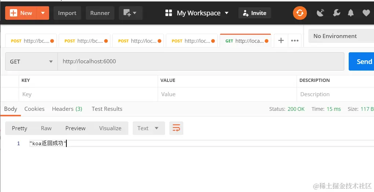Open the tab options ellipsis menu

[x=295, y=41]
